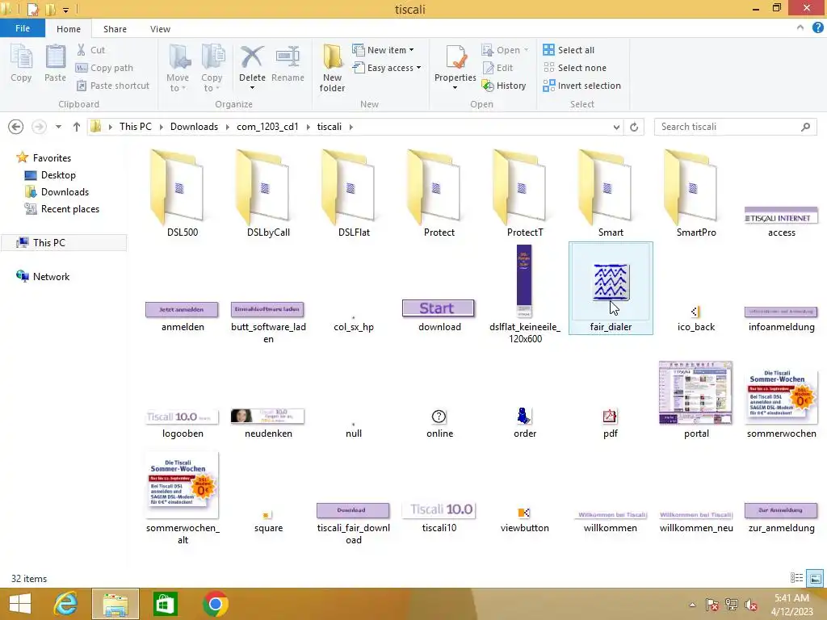
Task: Click Invert selection
Action: (x=581, y=86)
